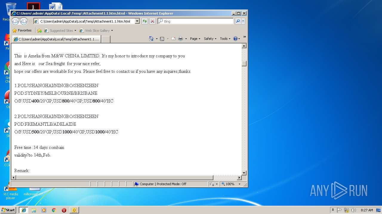Click horizontal scrollbar left arrow
Image resolution: width=382 pixels, height=214 pixels.
(14, 177)
